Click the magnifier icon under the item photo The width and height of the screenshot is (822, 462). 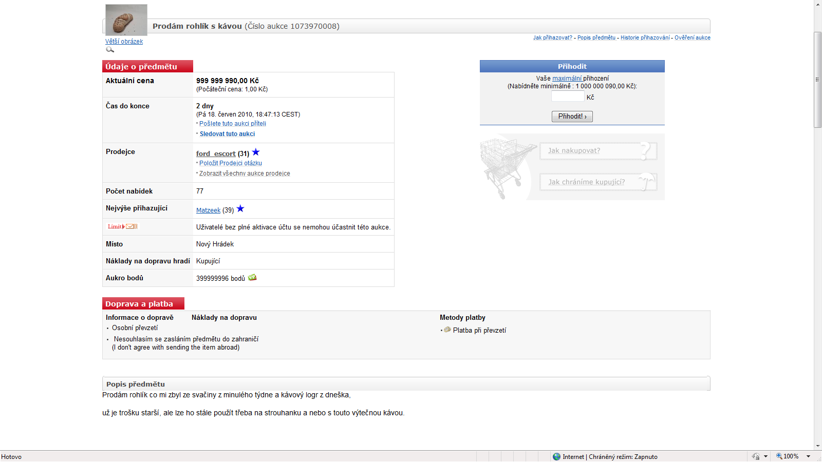pyautogui.click(x=110, y=50)
